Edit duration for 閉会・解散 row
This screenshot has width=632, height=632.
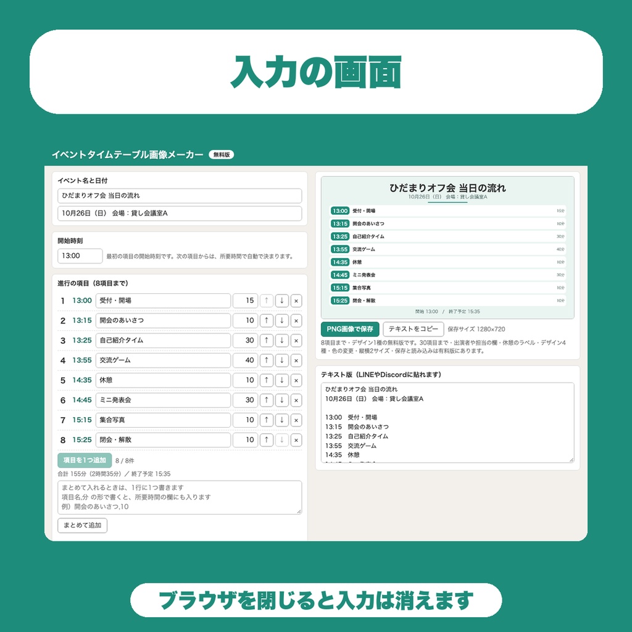click(245, 439)
